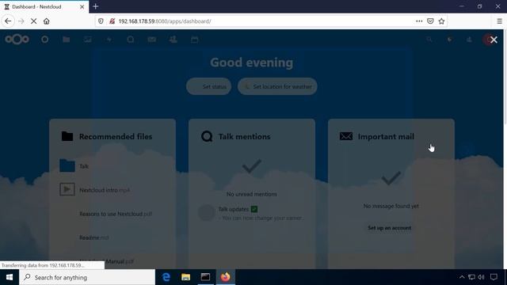Open the Windows notification center

pos(494,277)
